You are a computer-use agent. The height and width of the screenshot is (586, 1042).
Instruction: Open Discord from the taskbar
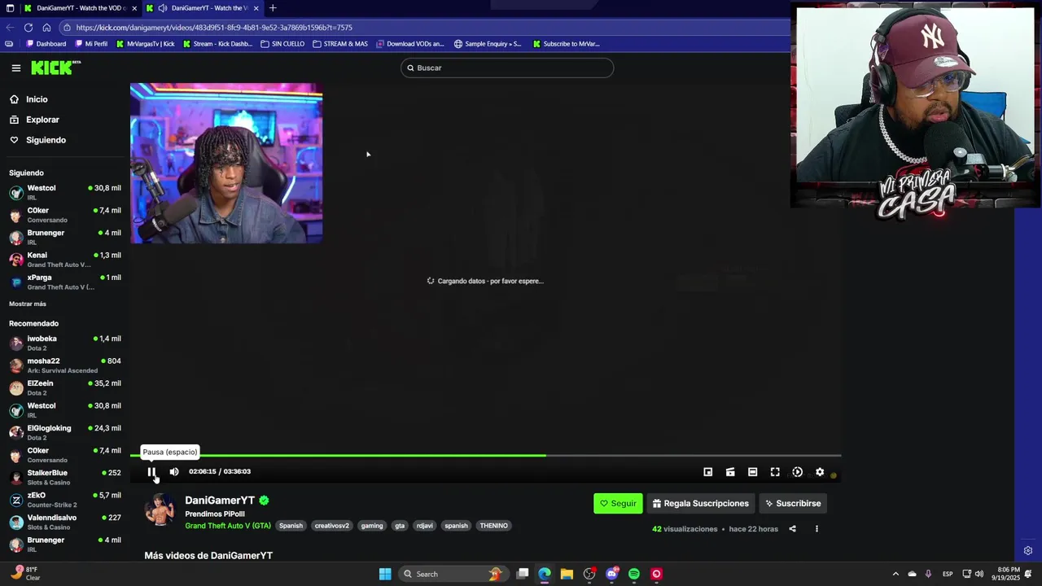pyautogui.click(x=612, y=574)
